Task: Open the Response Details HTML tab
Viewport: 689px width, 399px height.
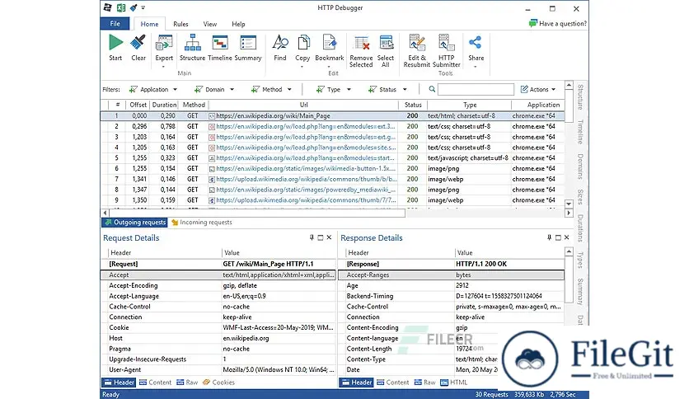Action: [x=454, y=383]
